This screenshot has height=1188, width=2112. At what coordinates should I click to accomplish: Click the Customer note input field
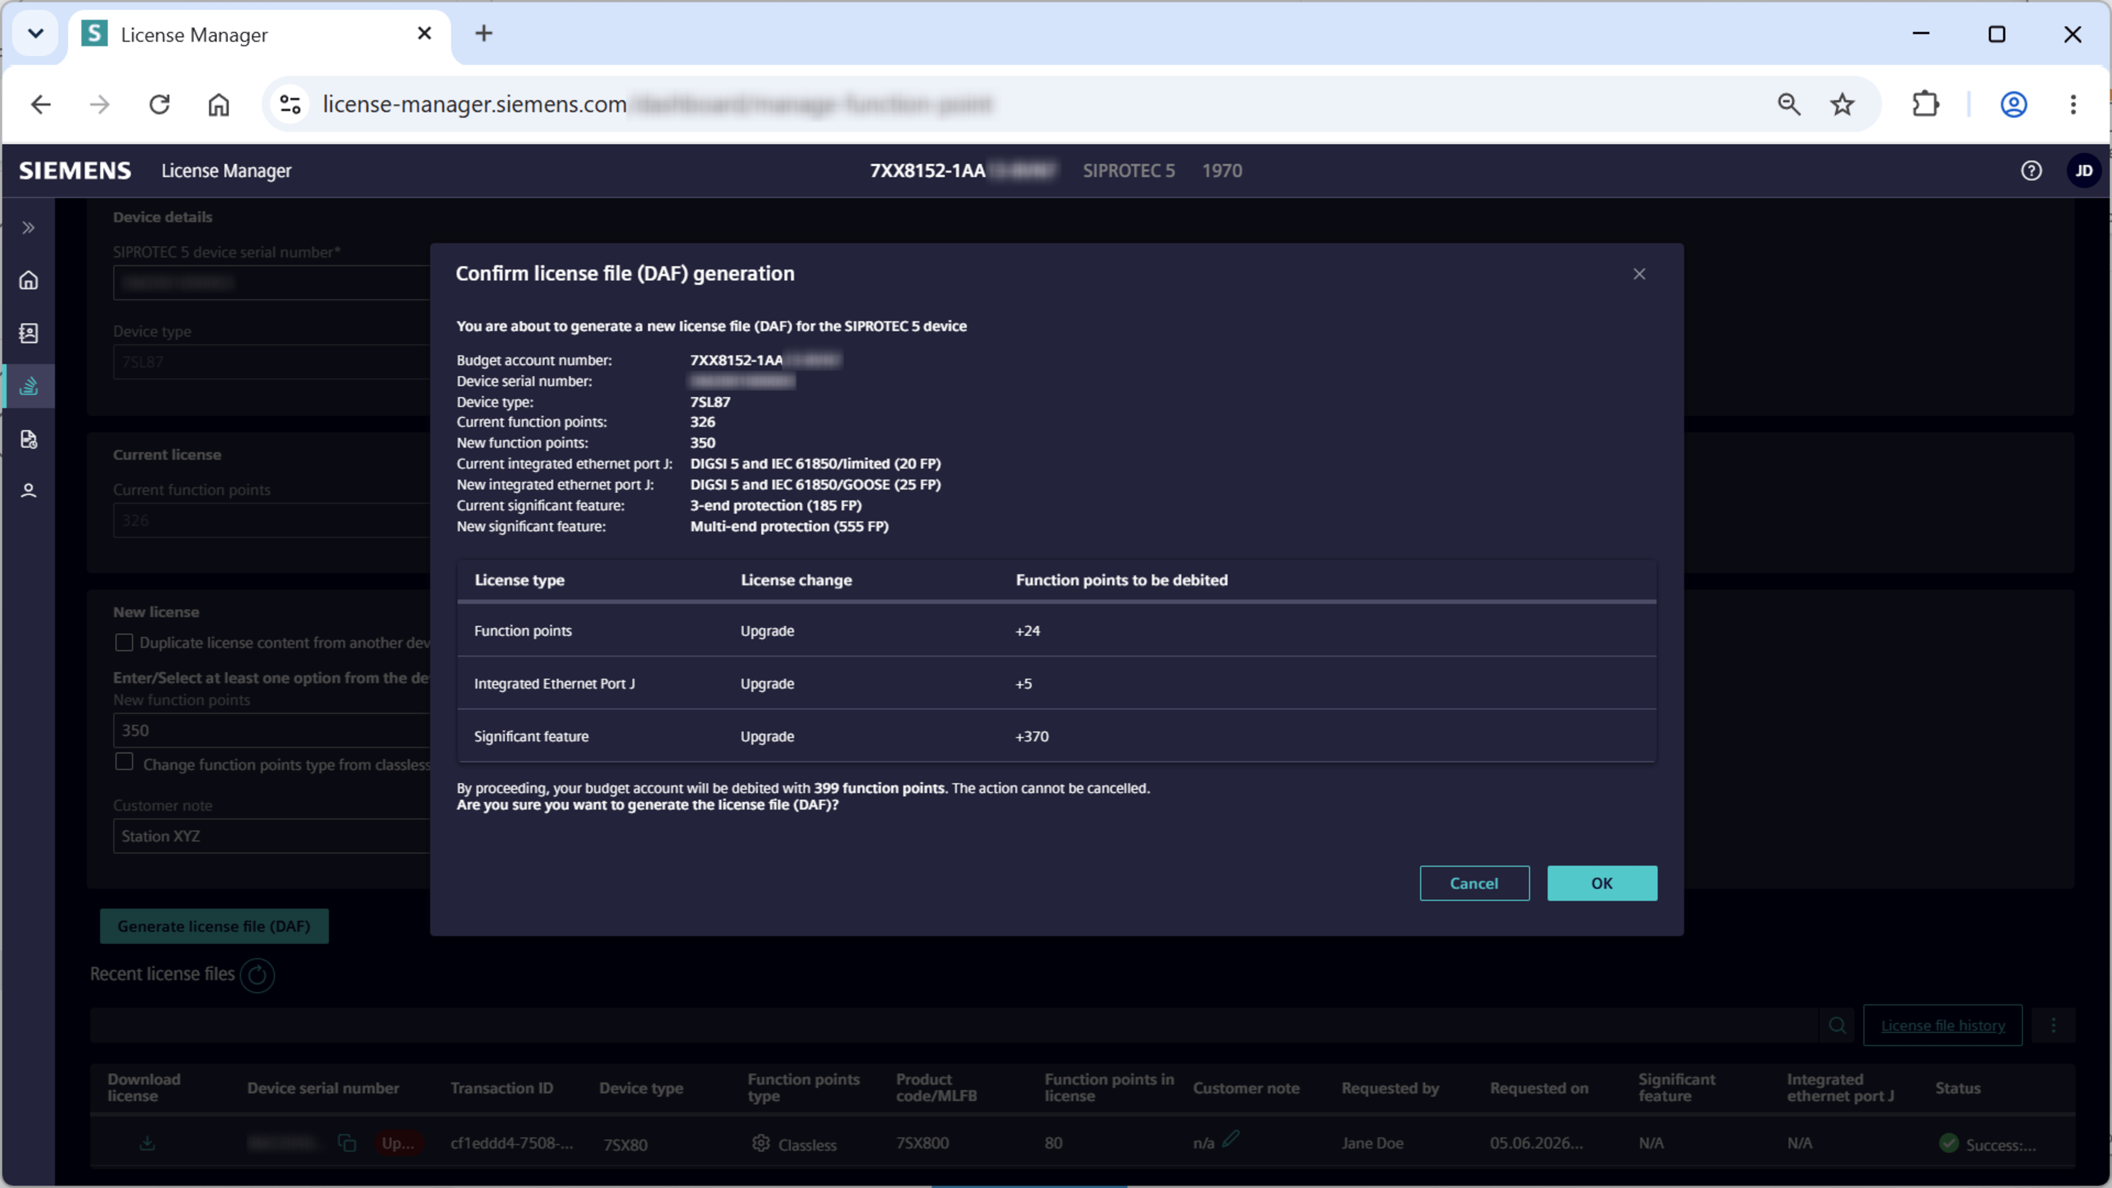271,836
